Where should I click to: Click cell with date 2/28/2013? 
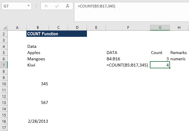coord(38,121)
